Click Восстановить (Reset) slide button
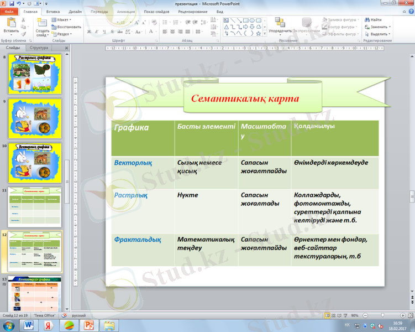This screenshot has width=415, height=332. point(66,27)
